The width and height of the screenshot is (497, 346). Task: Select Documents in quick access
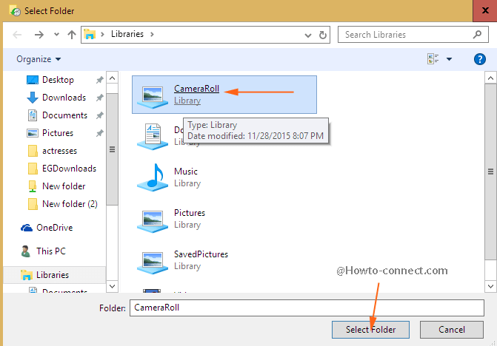pyautogui.click(x=64, y=115)
